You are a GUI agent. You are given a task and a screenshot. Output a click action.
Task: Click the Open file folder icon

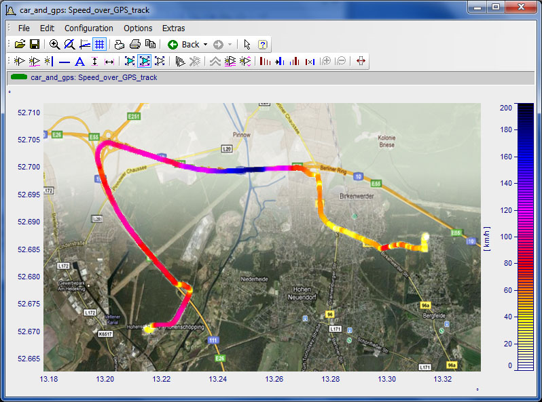pyautogui.click(x=20, y=44)
